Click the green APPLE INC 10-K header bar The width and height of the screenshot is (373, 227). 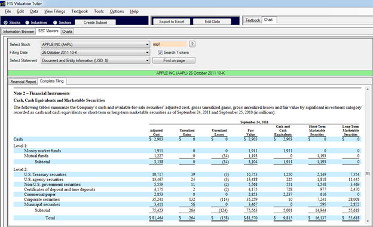click(x=190, y=73)
